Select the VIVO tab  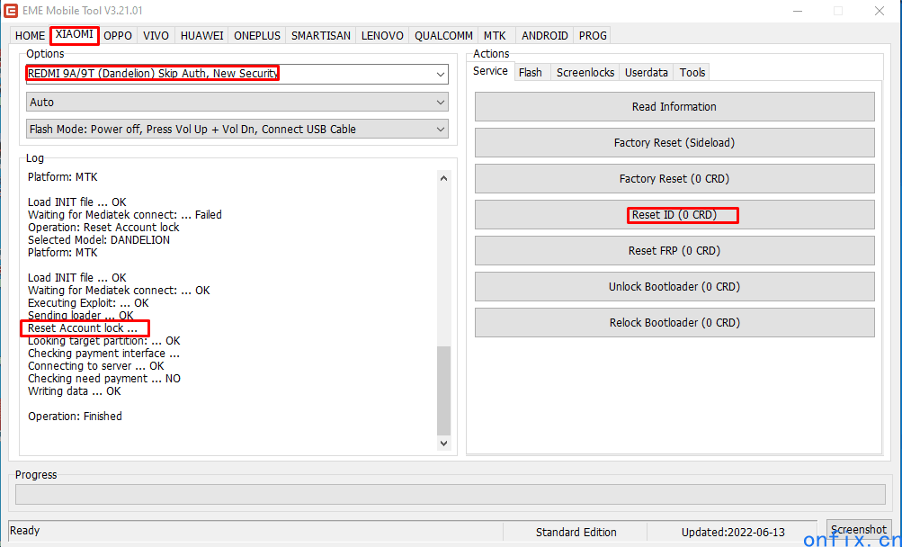click(156, 36)
